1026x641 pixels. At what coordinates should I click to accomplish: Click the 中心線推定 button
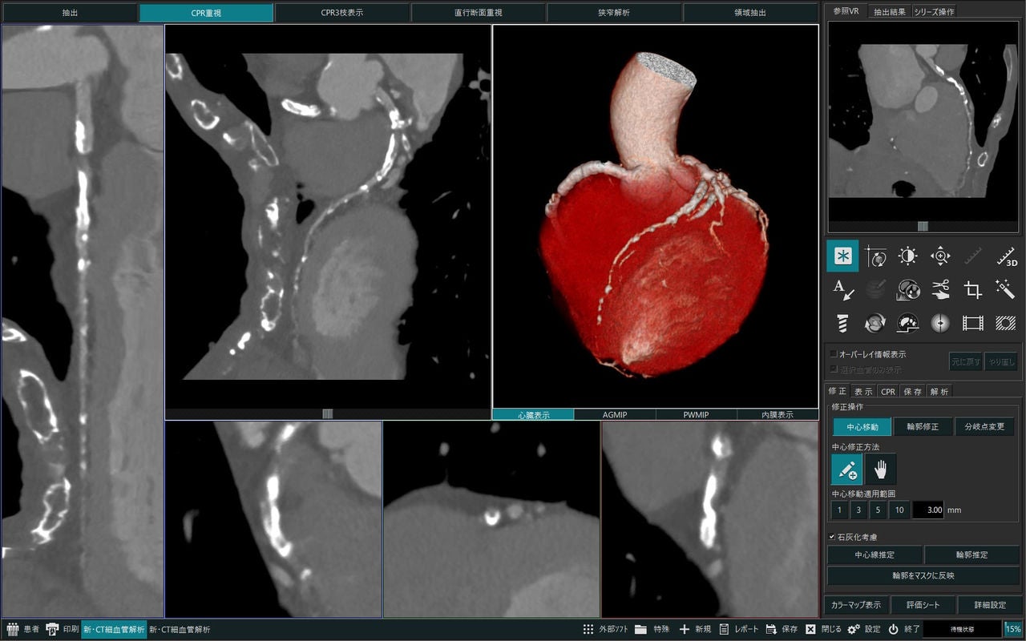point(875,554)
